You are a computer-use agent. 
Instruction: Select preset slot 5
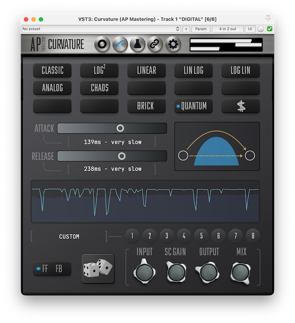(x=201, y=235)
